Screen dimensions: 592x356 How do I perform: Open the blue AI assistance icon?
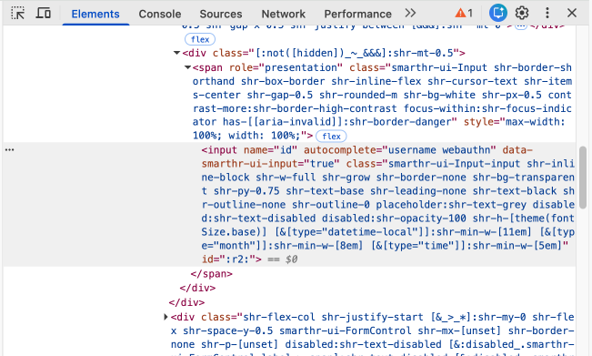(498, 14)
